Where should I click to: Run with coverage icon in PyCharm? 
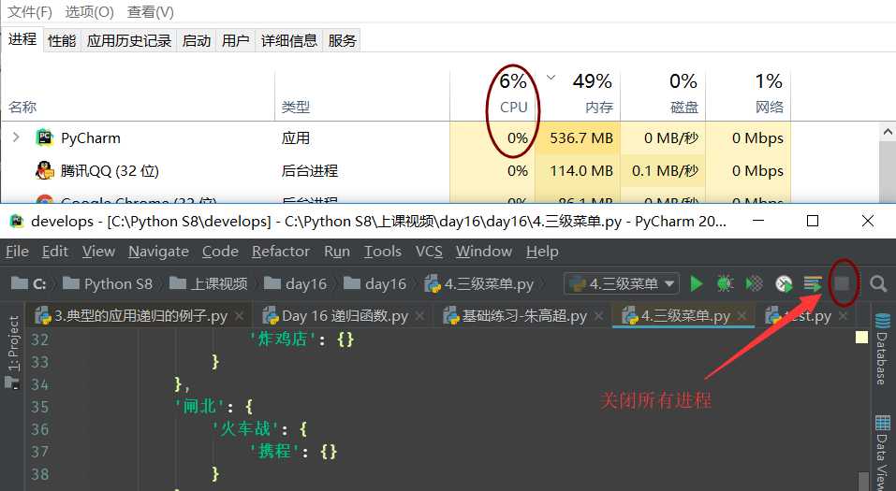755,283
